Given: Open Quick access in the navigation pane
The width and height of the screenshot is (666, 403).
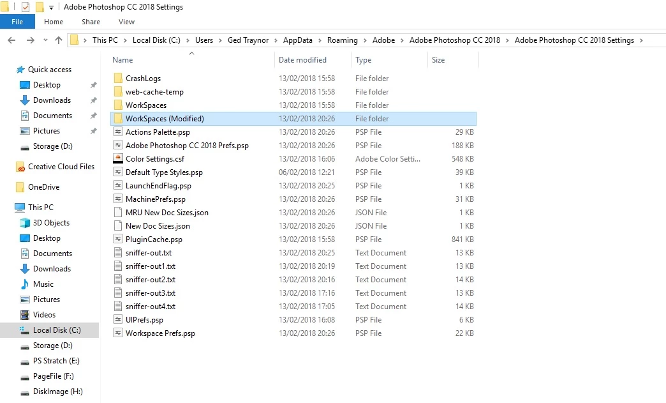Looking at the screenshot, I should pos(50,69).
